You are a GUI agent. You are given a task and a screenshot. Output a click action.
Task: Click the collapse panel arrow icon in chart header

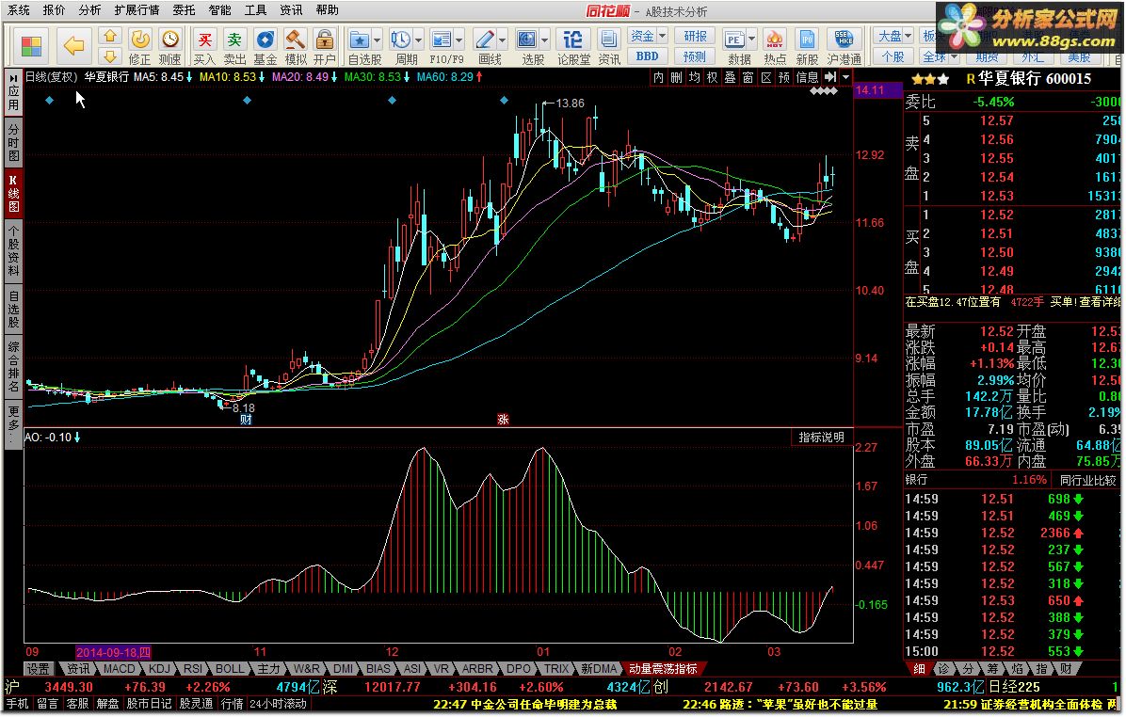click(830, 77)
